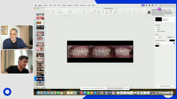Click the Adicionar Slide toolbar button
Image resolution: width=177 pixels, height=99 pixels.
coord(60,11)
